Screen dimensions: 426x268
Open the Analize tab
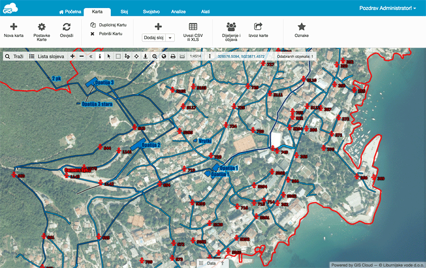pos(178,12)
